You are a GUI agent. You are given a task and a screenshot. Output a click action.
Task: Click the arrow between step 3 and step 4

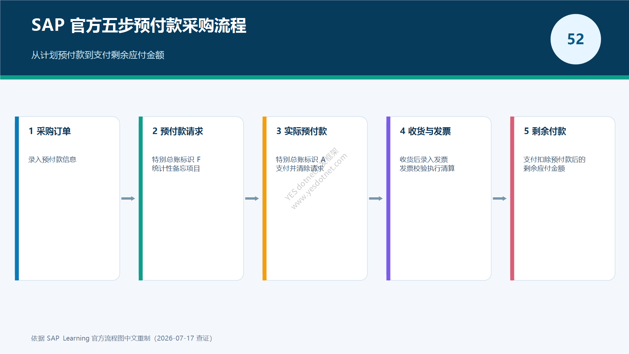pyautogui.click(x=376, y=198)
